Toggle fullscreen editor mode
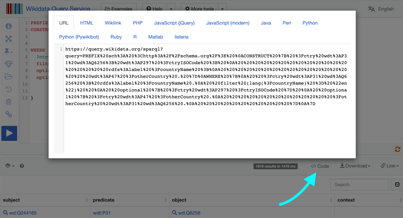403x218 pixels. point(9,38)
